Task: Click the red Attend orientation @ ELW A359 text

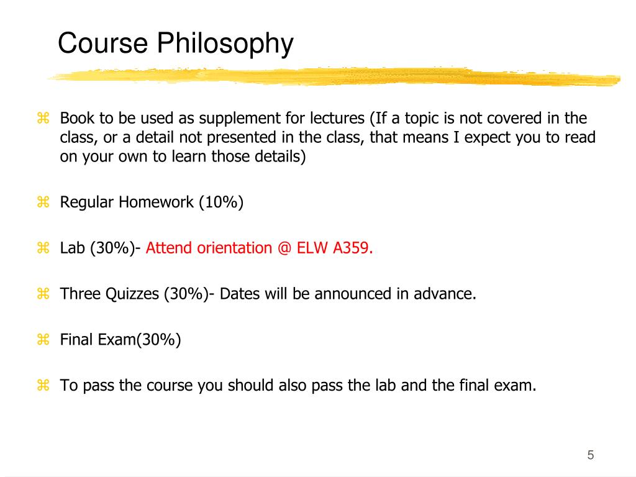Action: click(x=259, y=248)
